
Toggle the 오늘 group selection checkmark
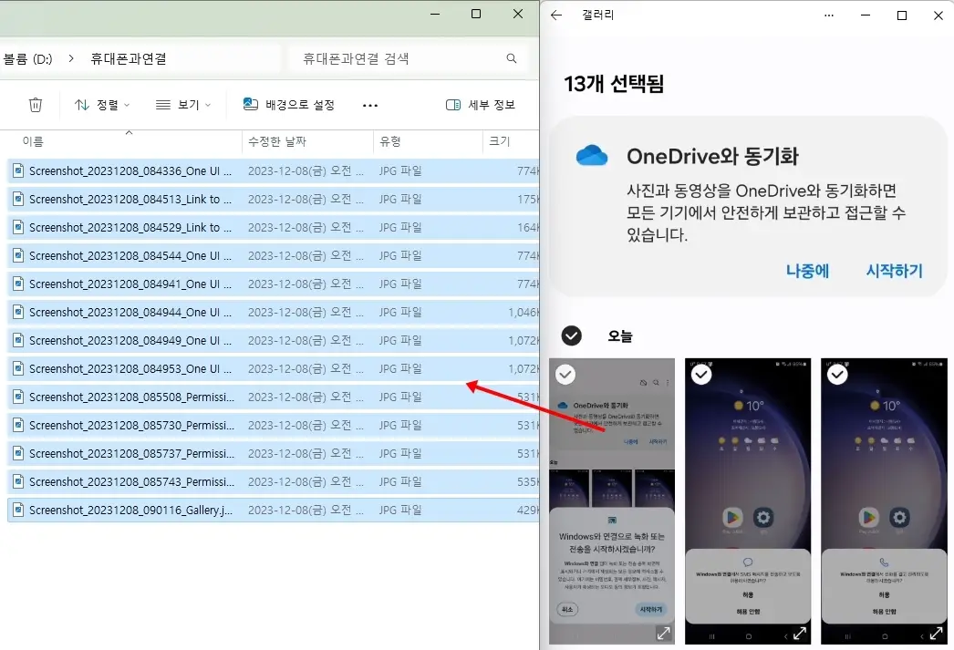click(x=572, y=335)
